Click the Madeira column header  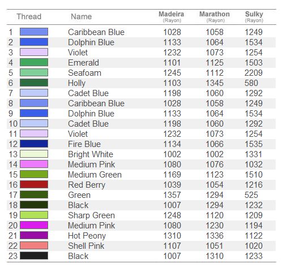[x=171, y=16]
